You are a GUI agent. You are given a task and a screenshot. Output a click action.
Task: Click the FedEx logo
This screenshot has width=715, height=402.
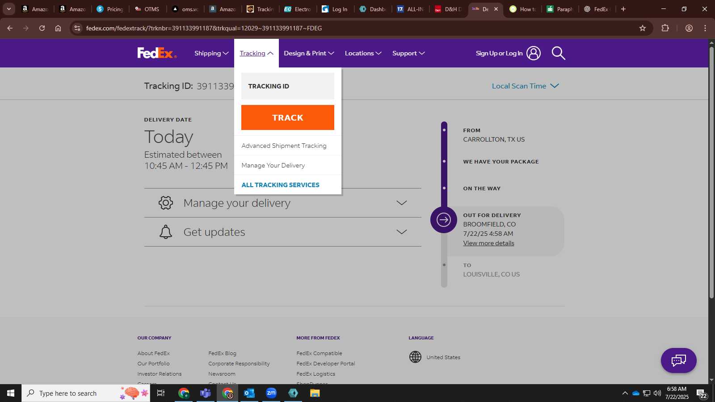click(157, 53)
